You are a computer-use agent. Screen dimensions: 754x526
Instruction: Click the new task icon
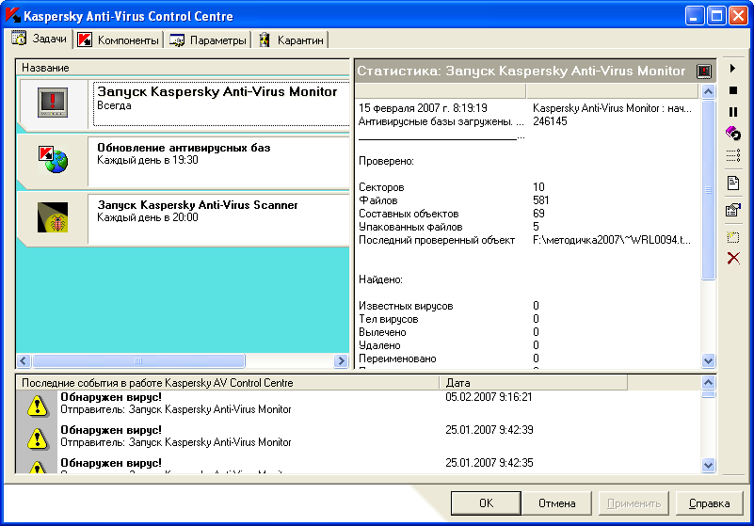(x=733, y=237)
